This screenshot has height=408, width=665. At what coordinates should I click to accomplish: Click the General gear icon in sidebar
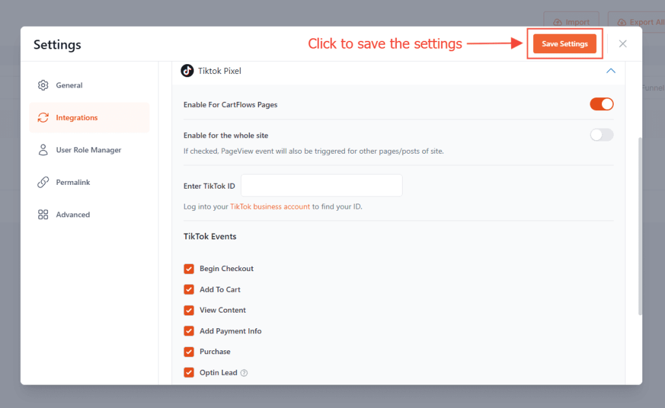[44, 86]
